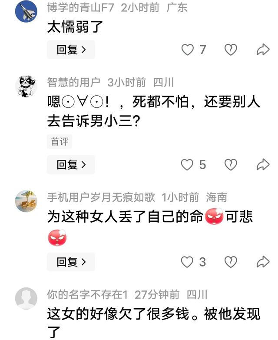Open username 你的名字不存在1 profile
The width and height of the screenshot is (278, 340).
point(88,295)
